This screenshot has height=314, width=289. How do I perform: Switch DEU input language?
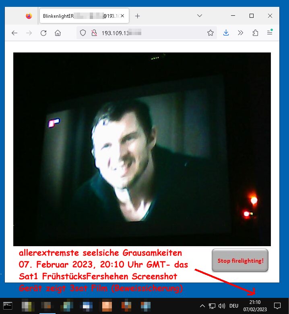(x=234, y=306)
